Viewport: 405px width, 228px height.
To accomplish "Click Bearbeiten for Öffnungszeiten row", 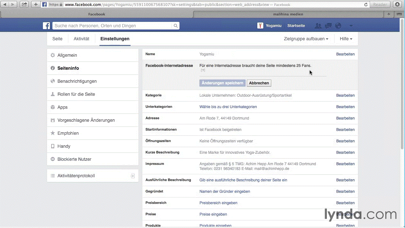I will coord(345,141).
